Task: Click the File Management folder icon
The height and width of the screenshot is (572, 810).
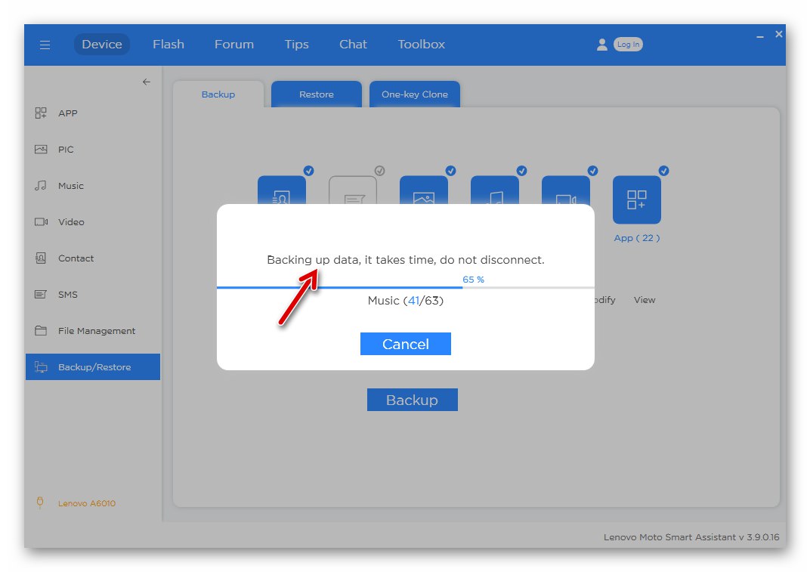Action: tap(41, 330)
